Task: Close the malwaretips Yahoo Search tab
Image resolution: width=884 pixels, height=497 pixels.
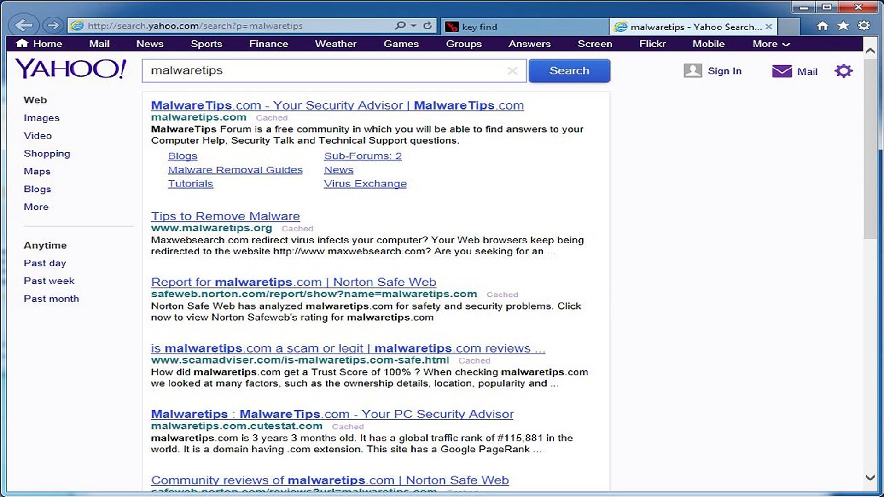Action: (768, 27)
